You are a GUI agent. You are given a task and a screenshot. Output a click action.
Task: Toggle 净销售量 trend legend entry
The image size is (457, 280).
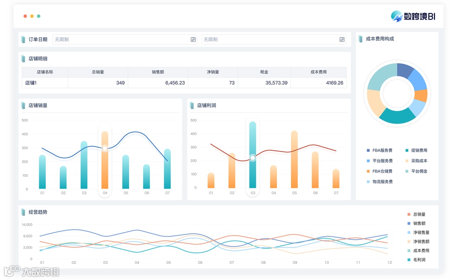(418, 233)
